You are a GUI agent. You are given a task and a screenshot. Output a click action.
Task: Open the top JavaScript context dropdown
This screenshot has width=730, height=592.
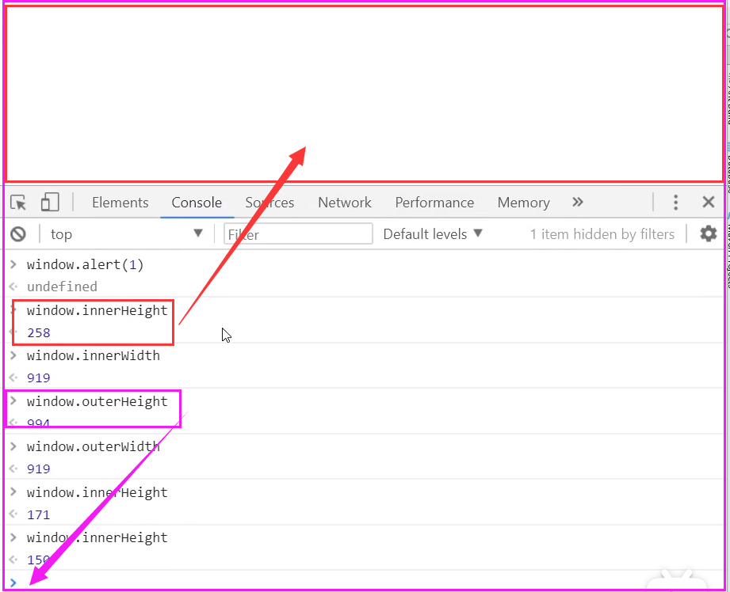[x=127, y=234]
